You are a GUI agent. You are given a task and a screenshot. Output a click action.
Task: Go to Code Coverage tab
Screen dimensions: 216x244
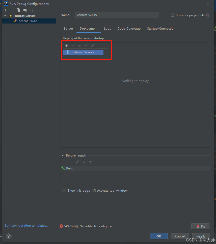[129, 29]
